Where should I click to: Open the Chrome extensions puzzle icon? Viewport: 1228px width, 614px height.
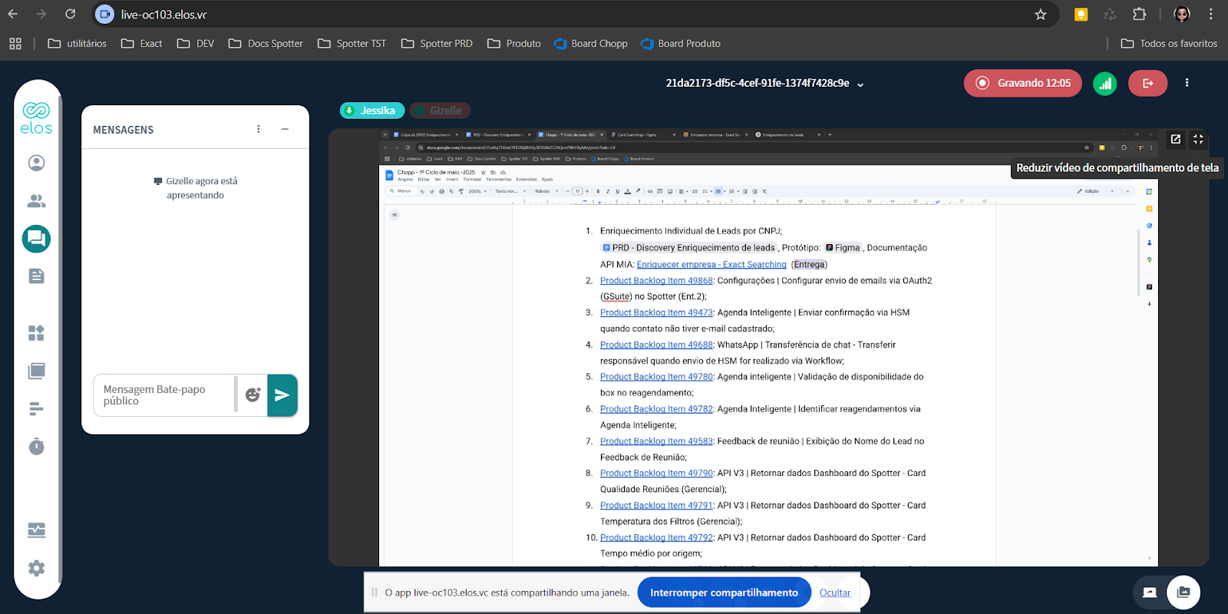(1139, 15)
